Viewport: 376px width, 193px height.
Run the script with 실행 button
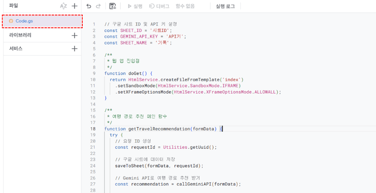click(135, 6)
